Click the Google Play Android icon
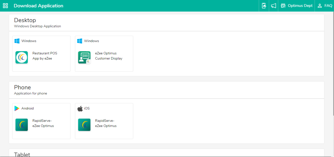 [17, 108]
